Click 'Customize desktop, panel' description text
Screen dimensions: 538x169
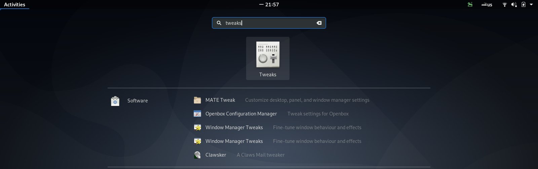click(x=307, y=100)
